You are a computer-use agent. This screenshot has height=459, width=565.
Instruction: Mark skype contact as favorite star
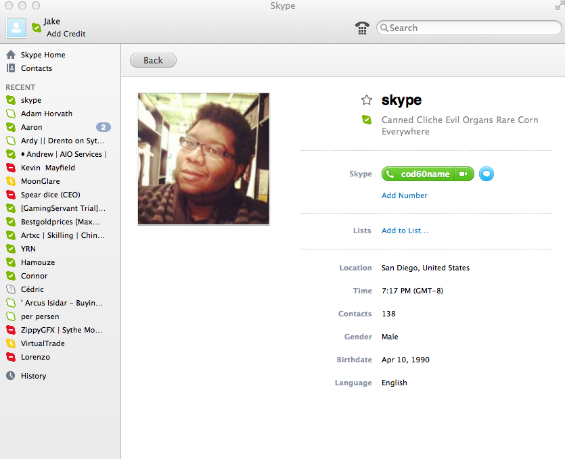(367, 100)
